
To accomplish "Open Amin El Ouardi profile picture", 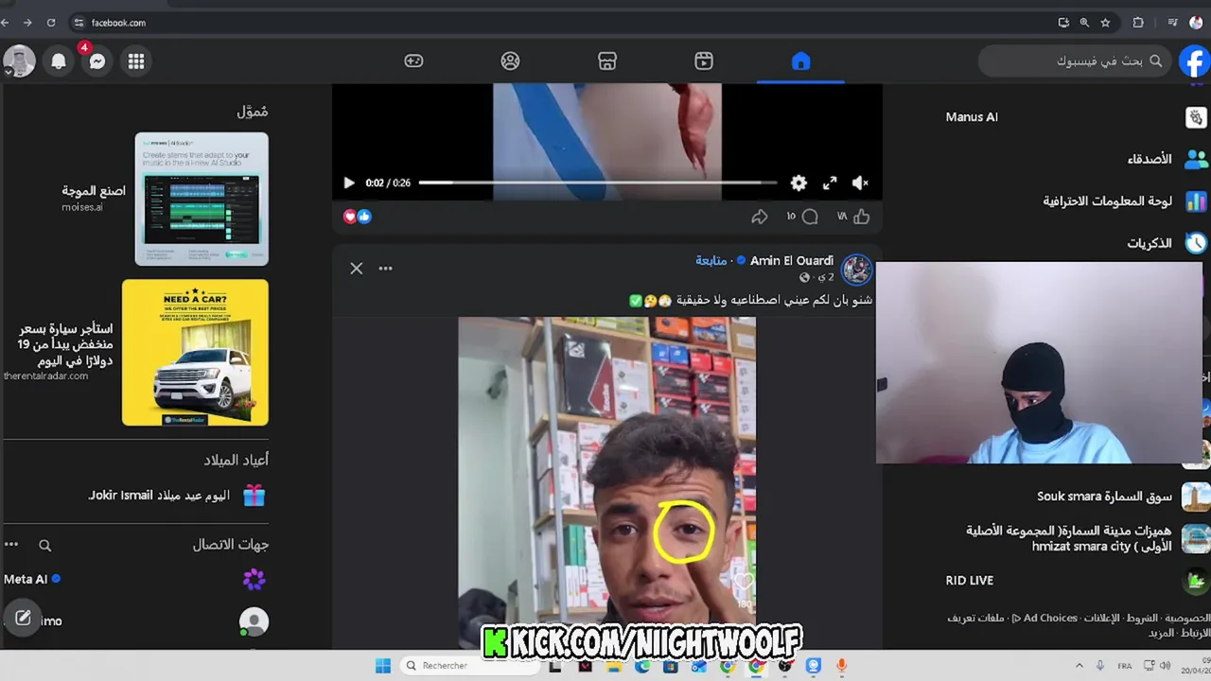I will 857,270.
